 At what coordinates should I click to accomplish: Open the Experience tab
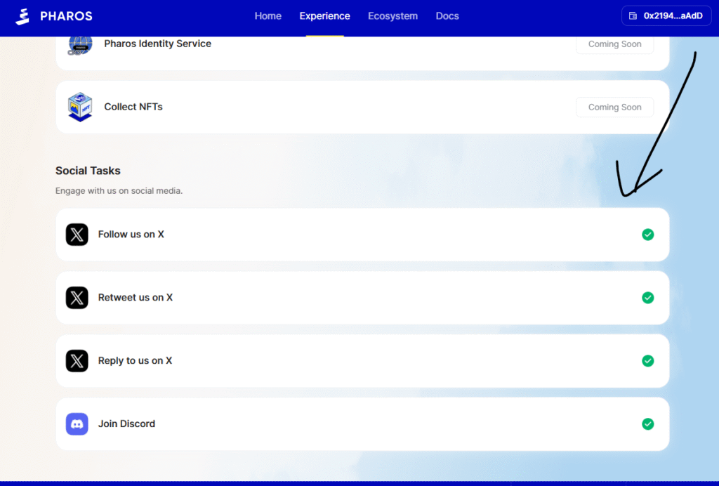click(324, 16)
